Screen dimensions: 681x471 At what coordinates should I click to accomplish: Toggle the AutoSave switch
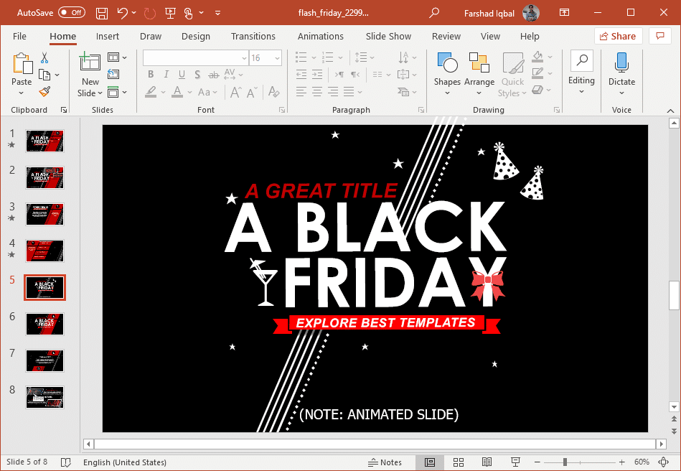click(x=72, y=13)
